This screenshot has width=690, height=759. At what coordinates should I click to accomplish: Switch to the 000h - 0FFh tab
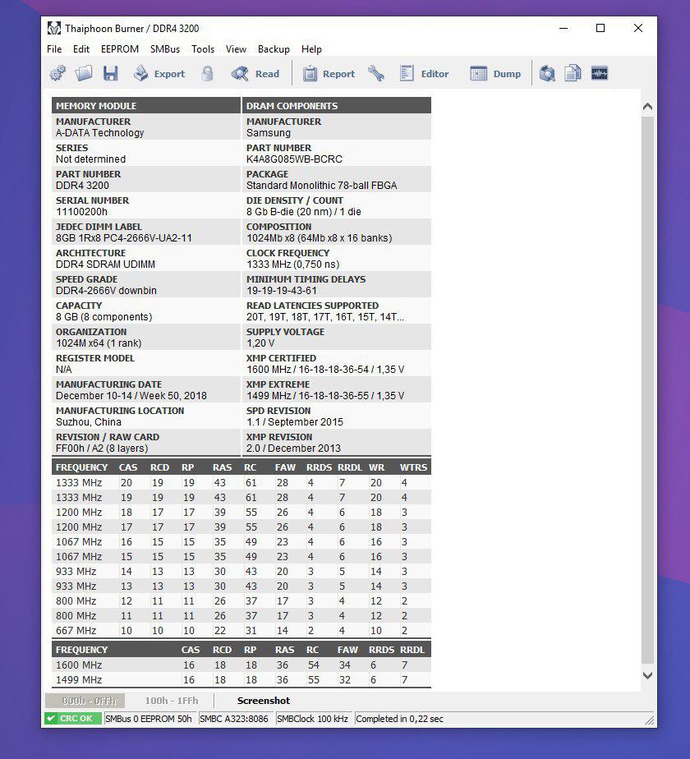tap(85, 701)
